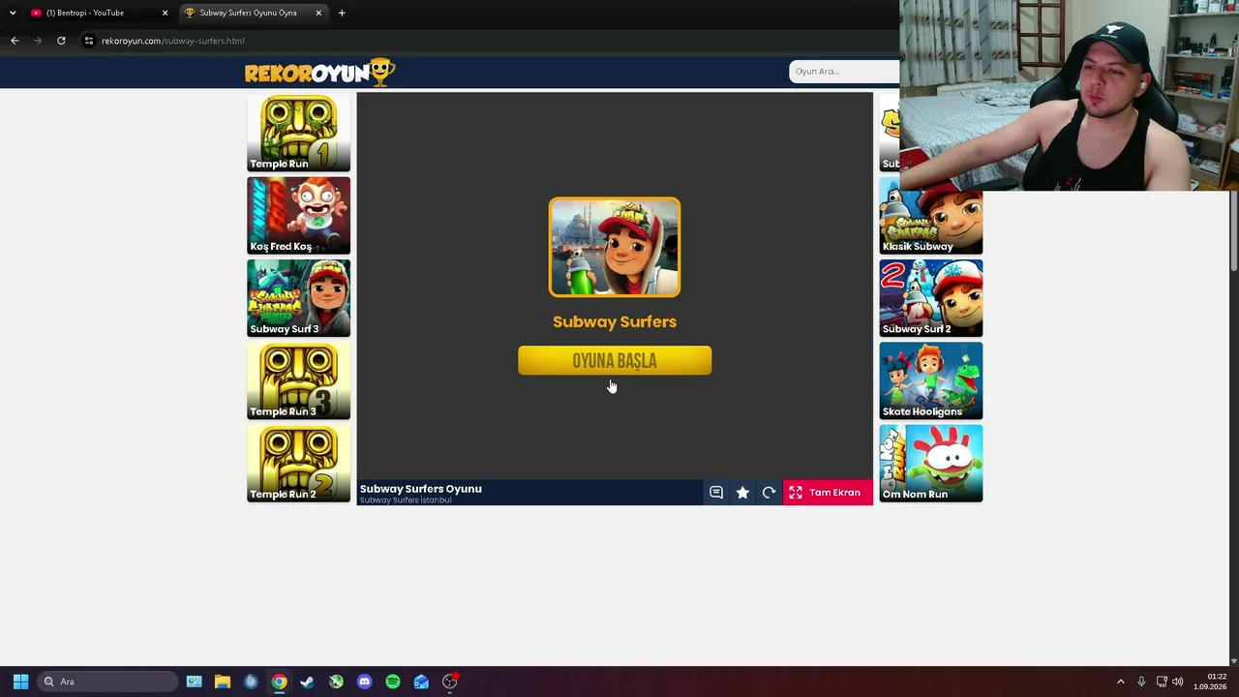
Task: Click the browser forward arrow
Action: [38, 41]
